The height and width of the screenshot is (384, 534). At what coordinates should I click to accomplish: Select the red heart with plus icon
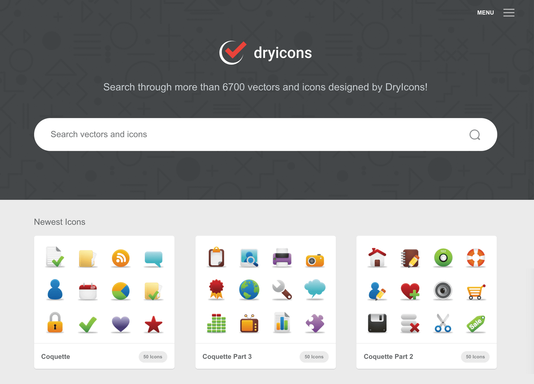click(x=410, y=291)
